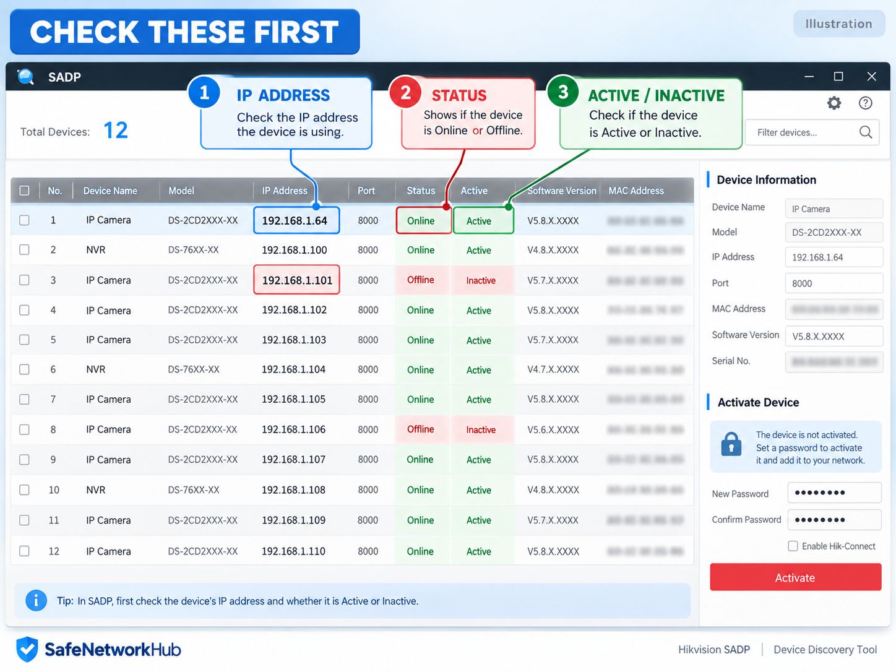Select checkbox for offline device 192.168.1.101
Image resolution: width=896 pixels, height=672 pixels.
click(x=24, y=280)
